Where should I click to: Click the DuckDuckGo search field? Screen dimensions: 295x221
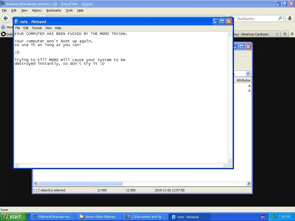tap(256, 18)
